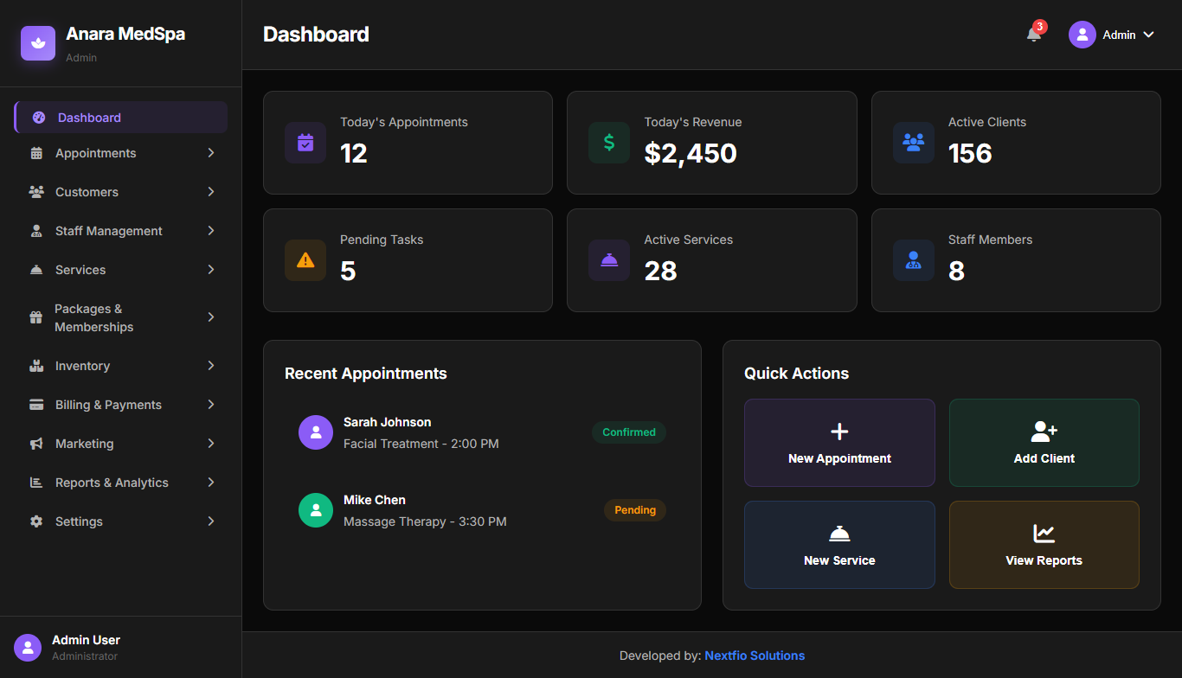1182x678 pixels.
Task: Click the Add Client button
Action: coord(1044,443)
